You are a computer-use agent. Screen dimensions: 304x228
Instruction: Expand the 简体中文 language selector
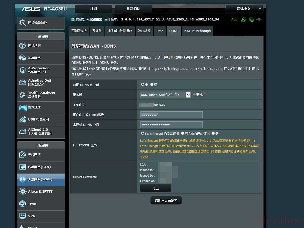(244, 9)
